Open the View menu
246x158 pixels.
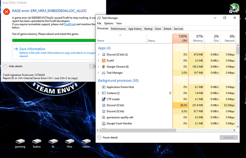point(119,23)
